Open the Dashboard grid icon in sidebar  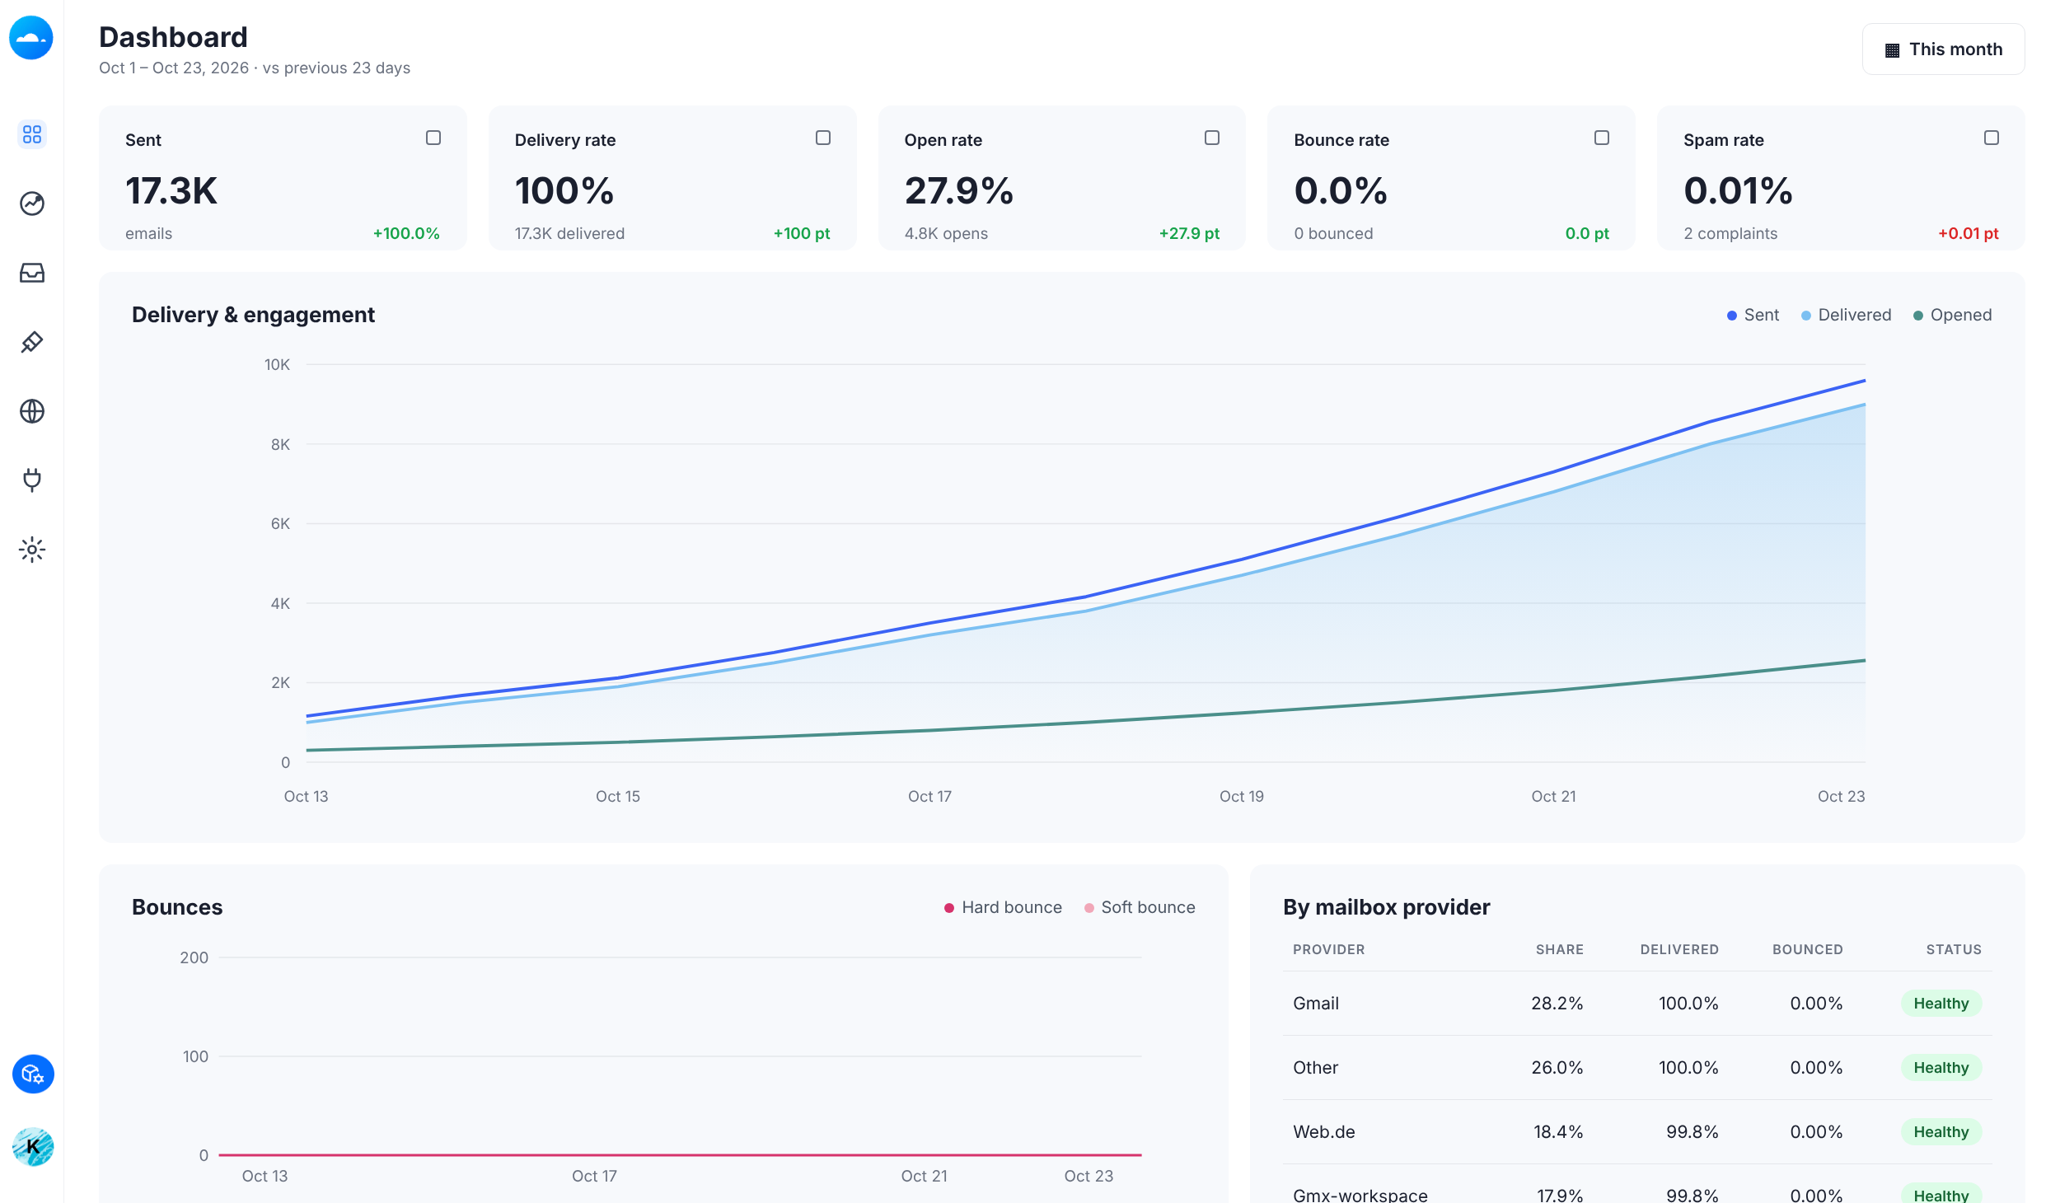[x=32, y=134]
